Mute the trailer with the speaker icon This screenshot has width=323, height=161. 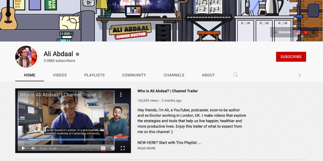click(x=33, y=148)
